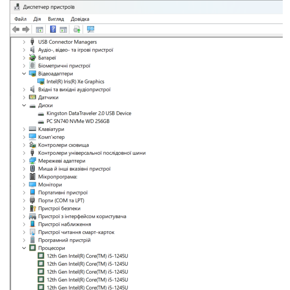Image resolution: width=290 pixels, height=290 pixels.
Task: Expand the Батареї category
Action: pyautogui.click(x=24, y=58)
